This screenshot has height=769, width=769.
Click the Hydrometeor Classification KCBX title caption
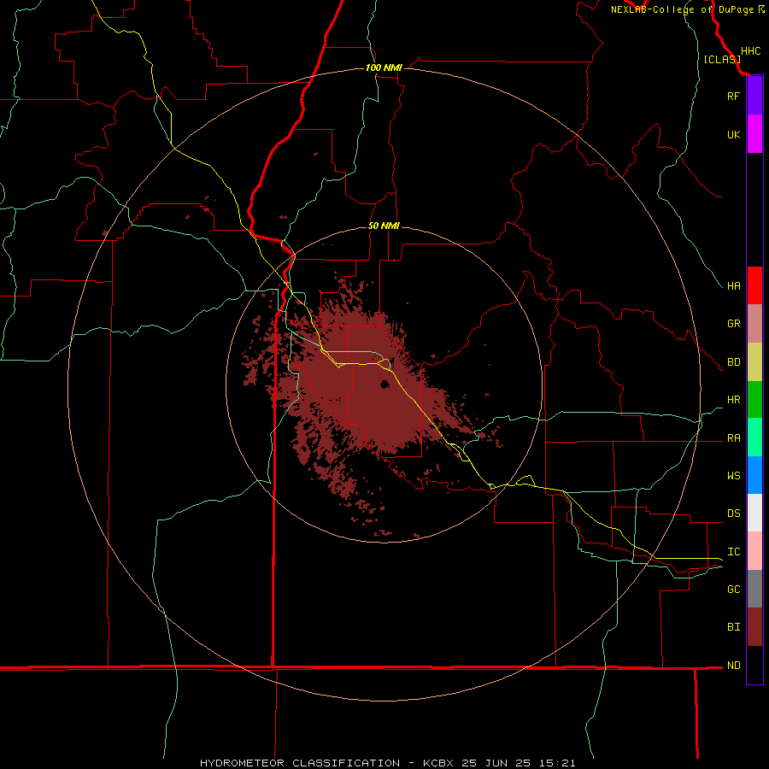click(387, 763)
